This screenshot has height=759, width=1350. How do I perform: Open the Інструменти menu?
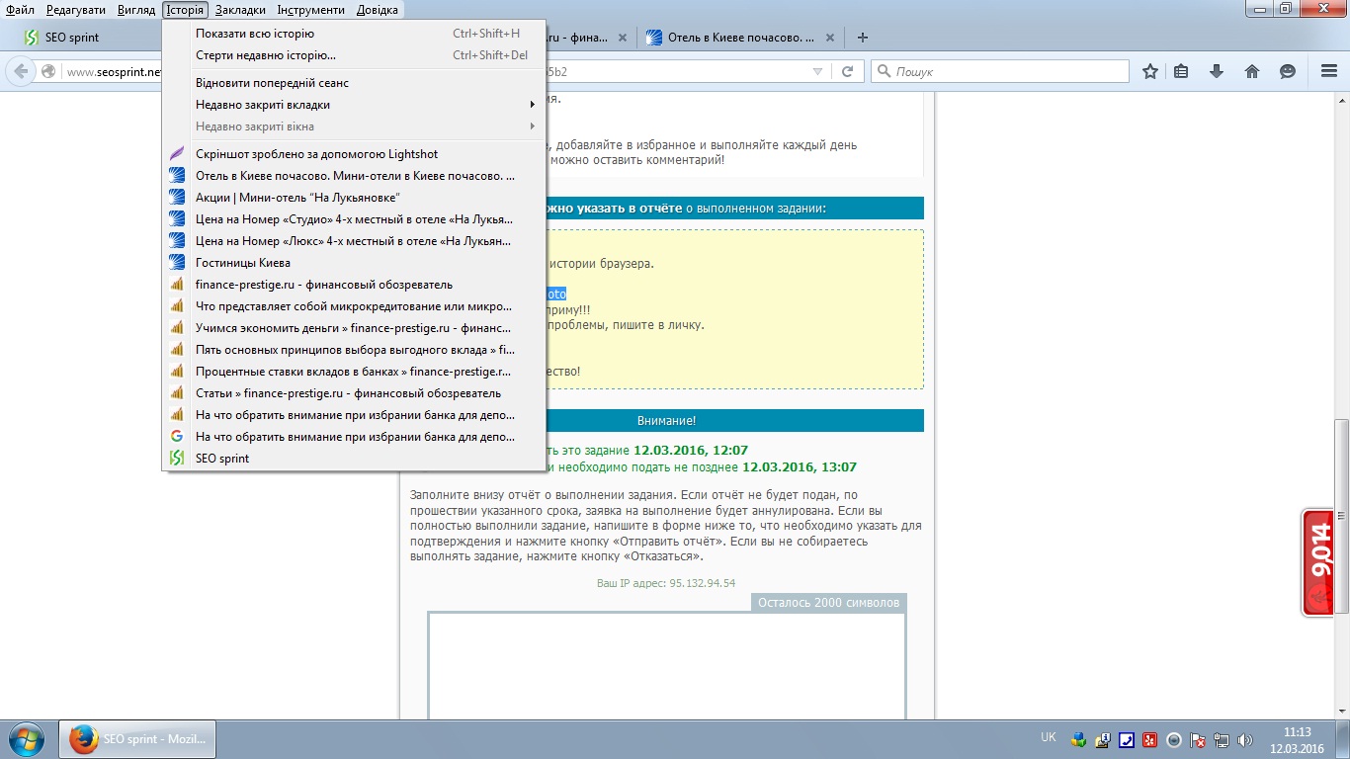311,10
